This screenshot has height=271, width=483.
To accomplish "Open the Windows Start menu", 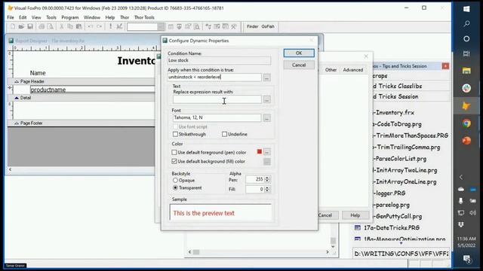I will click(466, 9).
